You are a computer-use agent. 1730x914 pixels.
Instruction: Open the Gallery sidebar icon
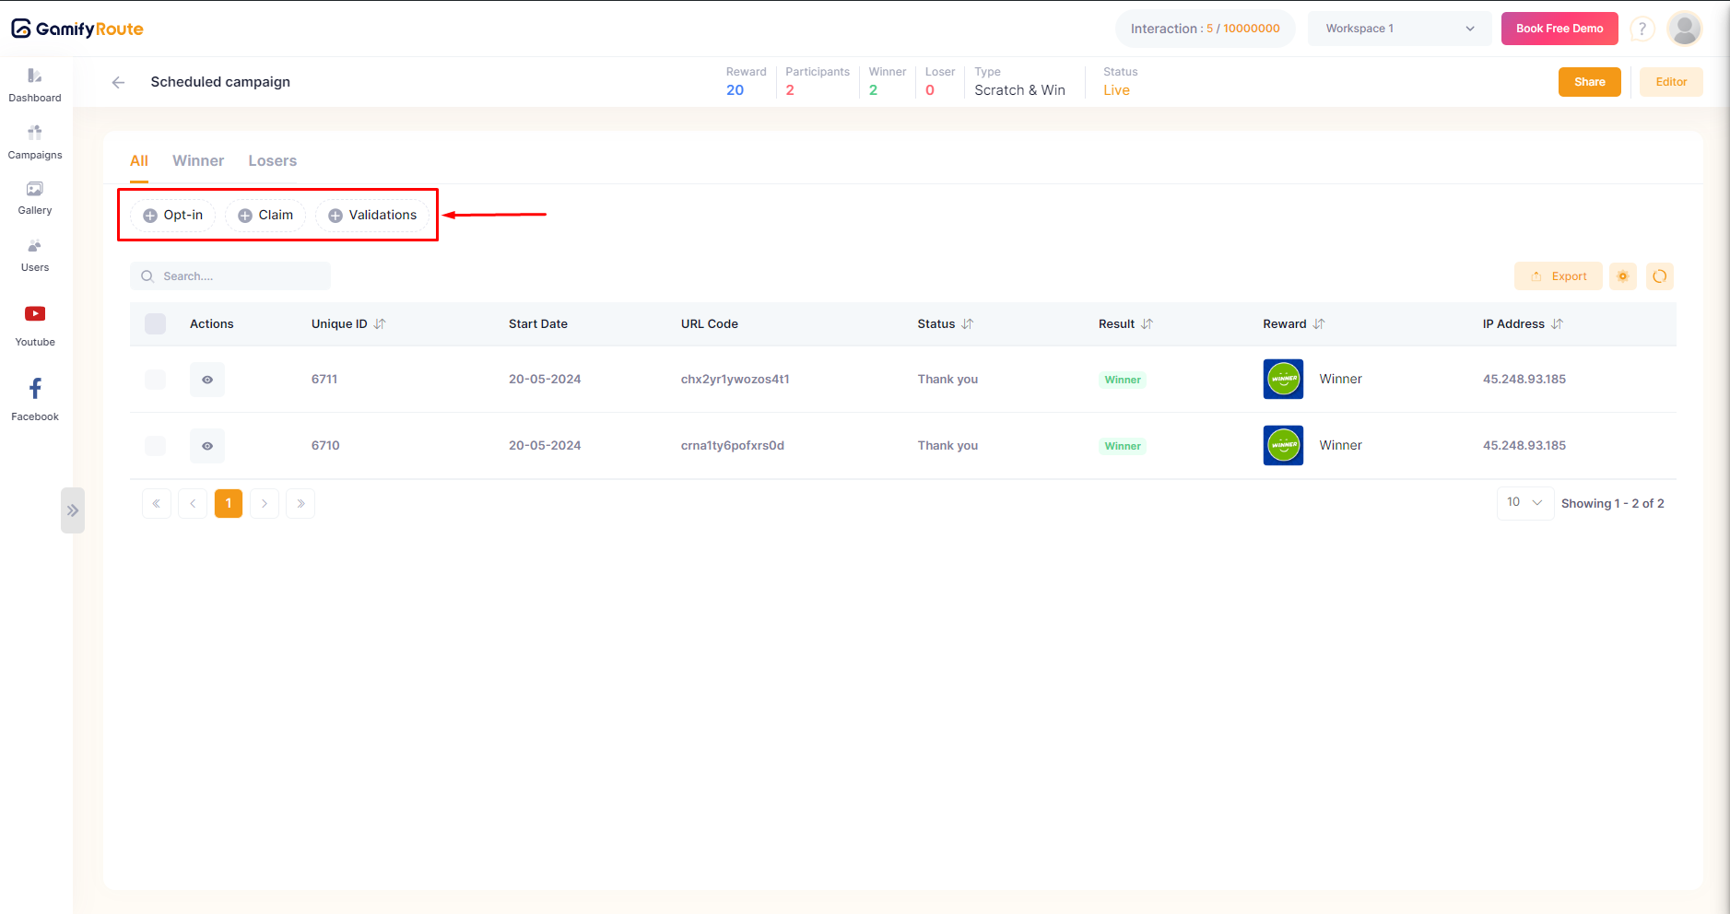(x=35, y=198)
